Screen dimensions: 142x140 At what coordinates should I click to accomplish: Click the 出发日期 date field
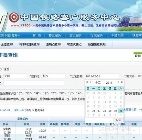pos(102,76)
